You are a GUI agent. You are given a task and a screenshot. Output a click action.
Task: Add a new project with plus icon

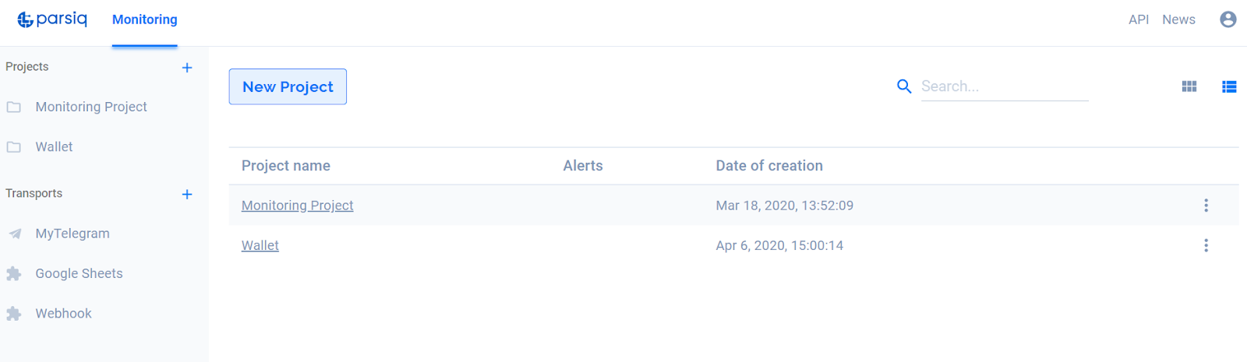pos(187,68)
